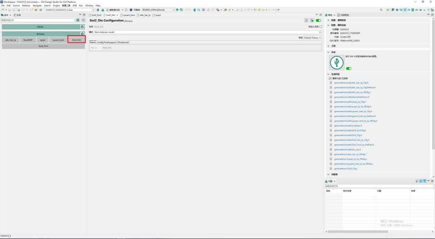Viewport: 435px width, 239px height.
Task: Open the DioGeneral tab
Action: 123,42
